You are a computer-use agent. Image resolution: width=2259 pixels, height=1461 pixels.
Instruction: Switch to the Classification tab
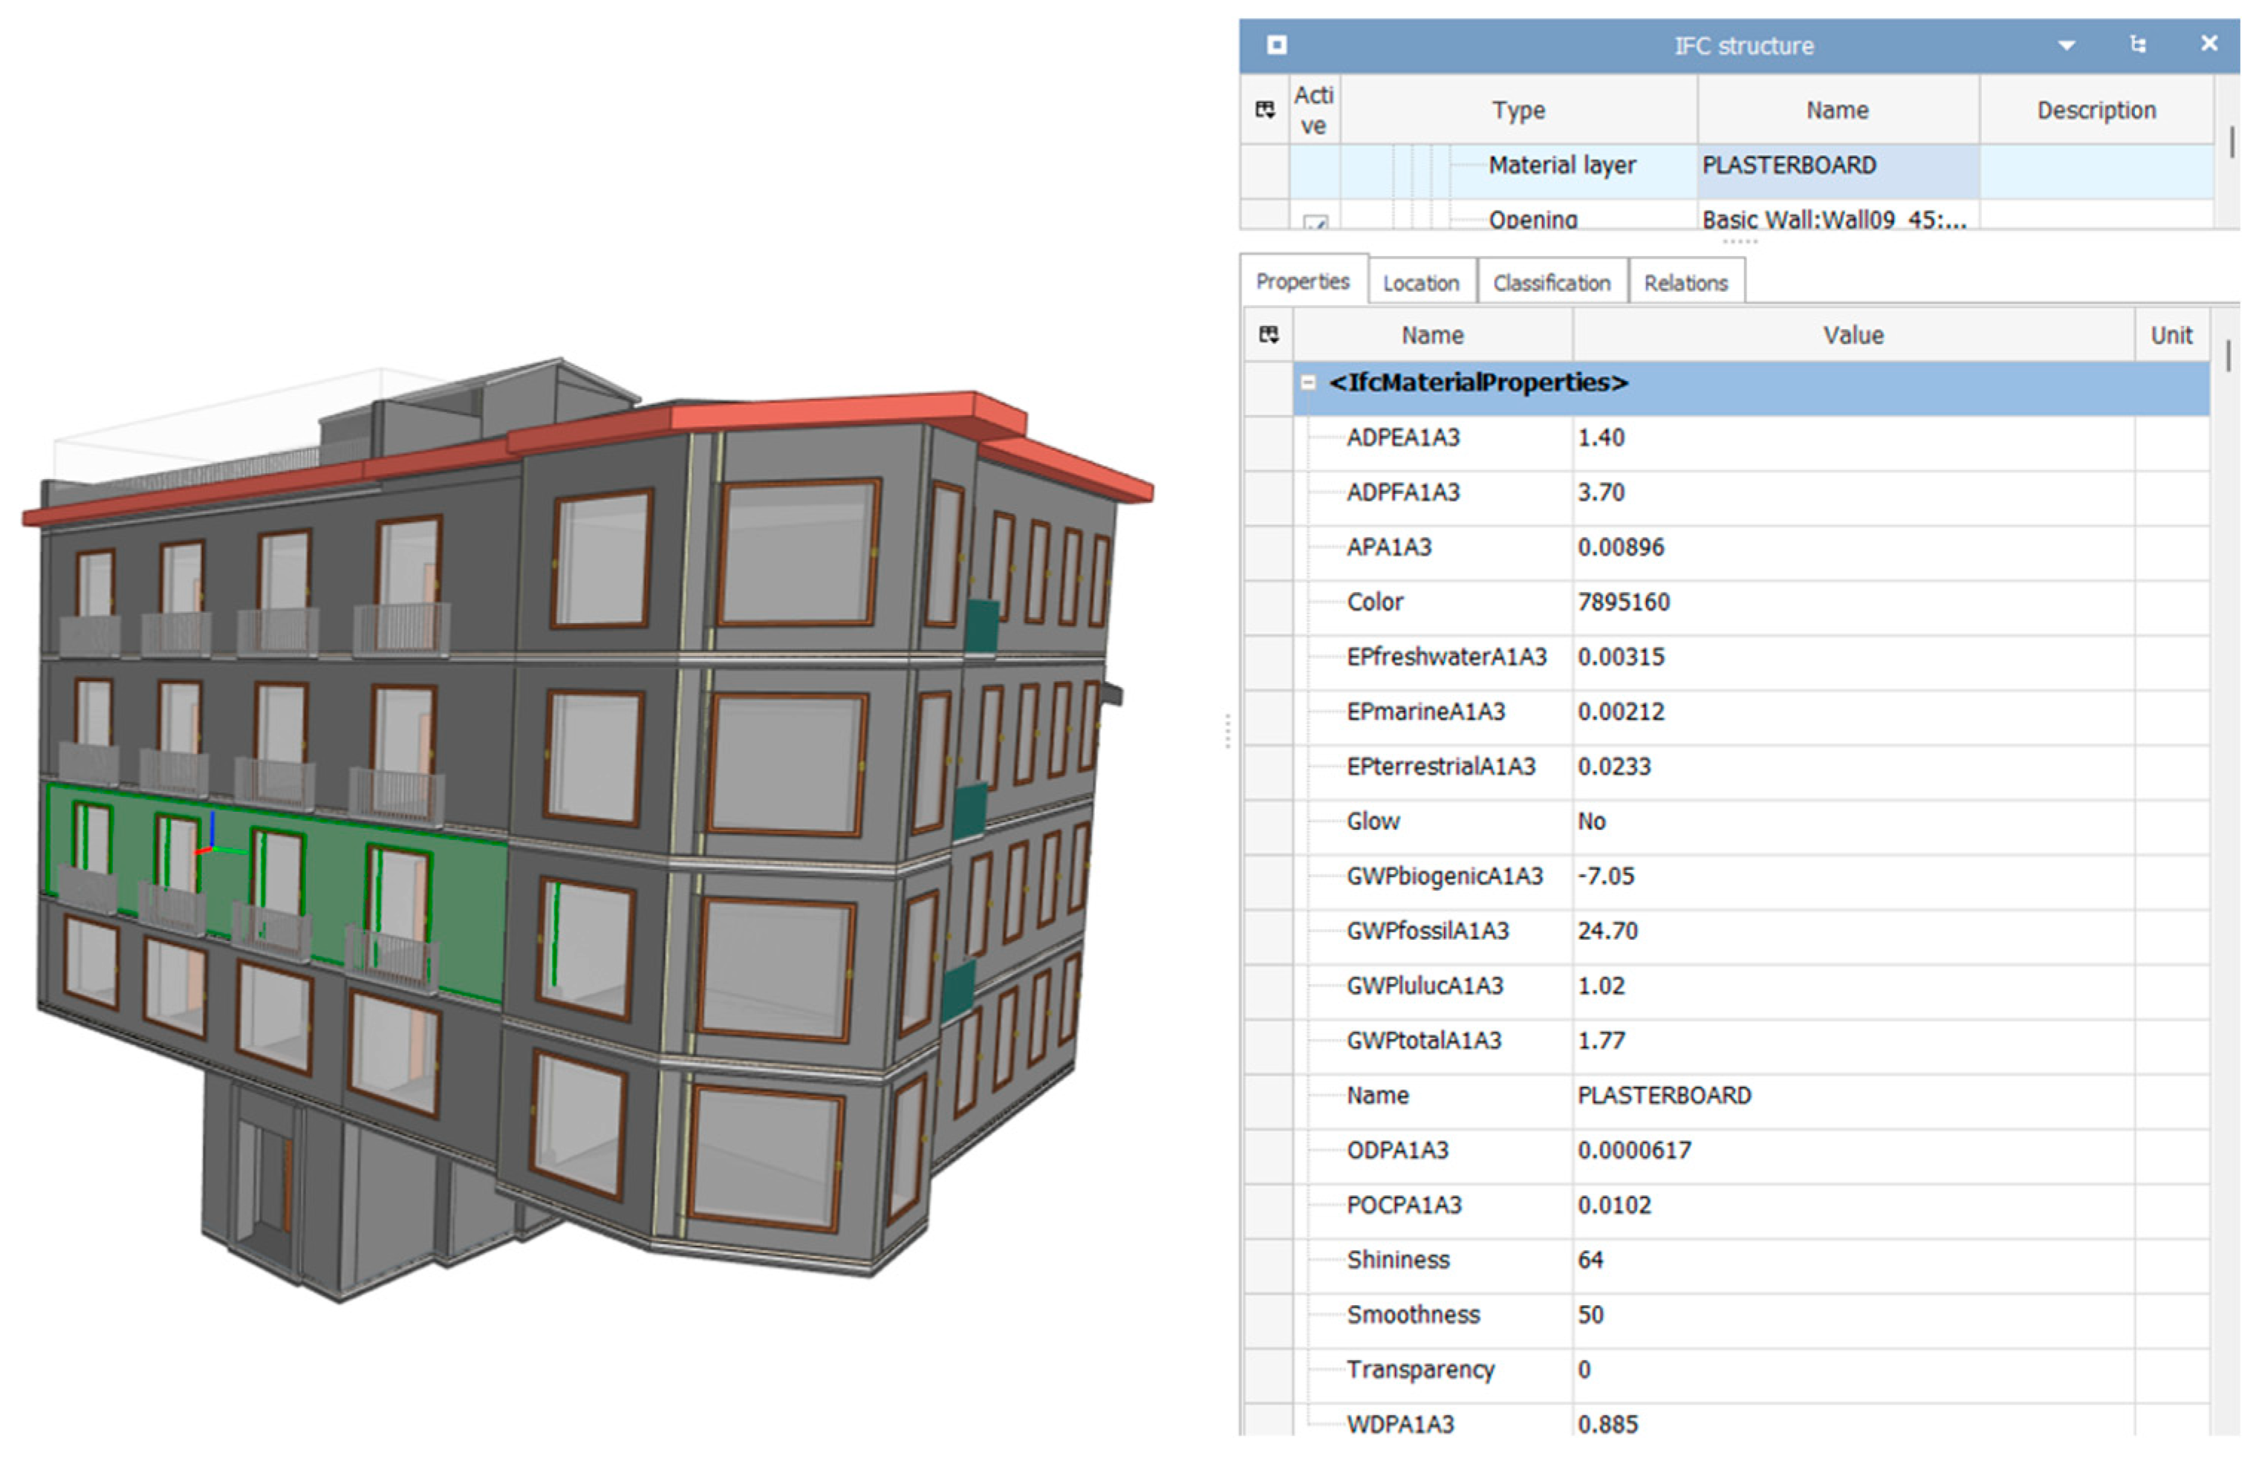1551,283
